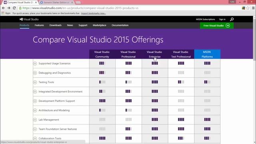Viewport: 256px width, 144px height.
Task: Click the browser back arrow
Action: tap(4, 8)
